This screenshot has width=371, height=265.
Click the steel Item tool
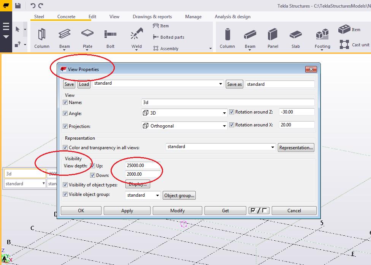[161, 26]
